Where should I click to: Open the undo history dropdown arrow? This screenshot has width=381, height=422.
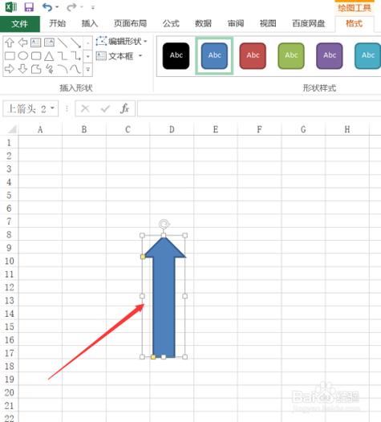pyautogui.click(x=57, y=7)
